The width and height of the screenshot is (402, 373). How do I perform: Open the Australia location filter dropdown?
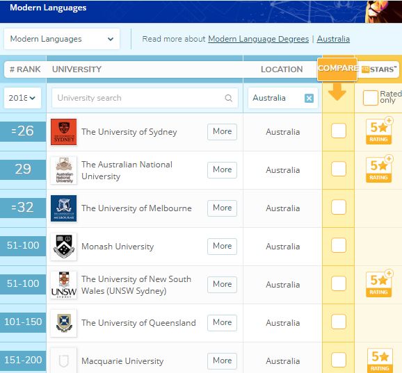[x=283, y=98]
